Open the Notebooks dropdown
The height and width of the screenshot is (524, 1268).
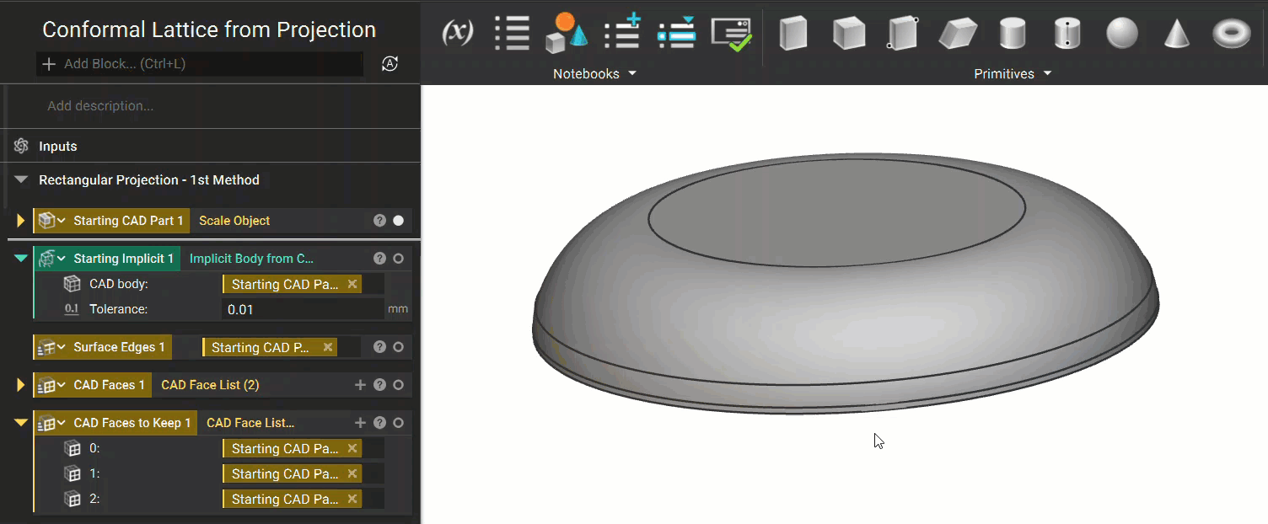tap(594, 74)
